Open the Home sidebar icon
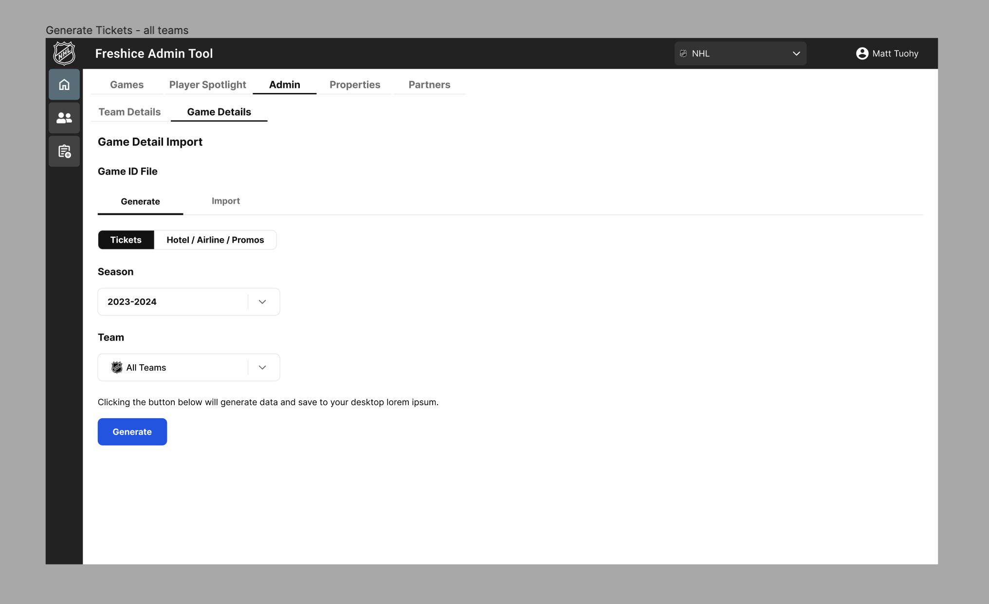This screenshot has height=604, width=989. pyautogui.click(x=64, y=85)
